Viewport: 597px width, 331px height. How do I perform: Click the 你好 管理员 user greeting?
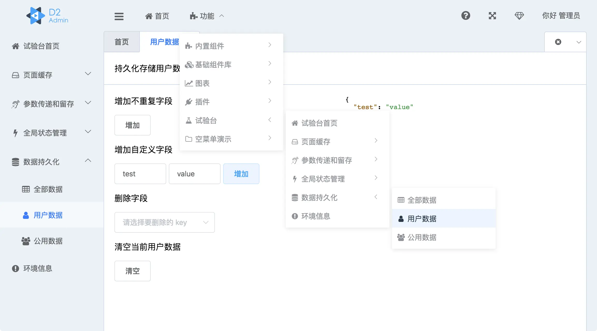click(561, 16)
